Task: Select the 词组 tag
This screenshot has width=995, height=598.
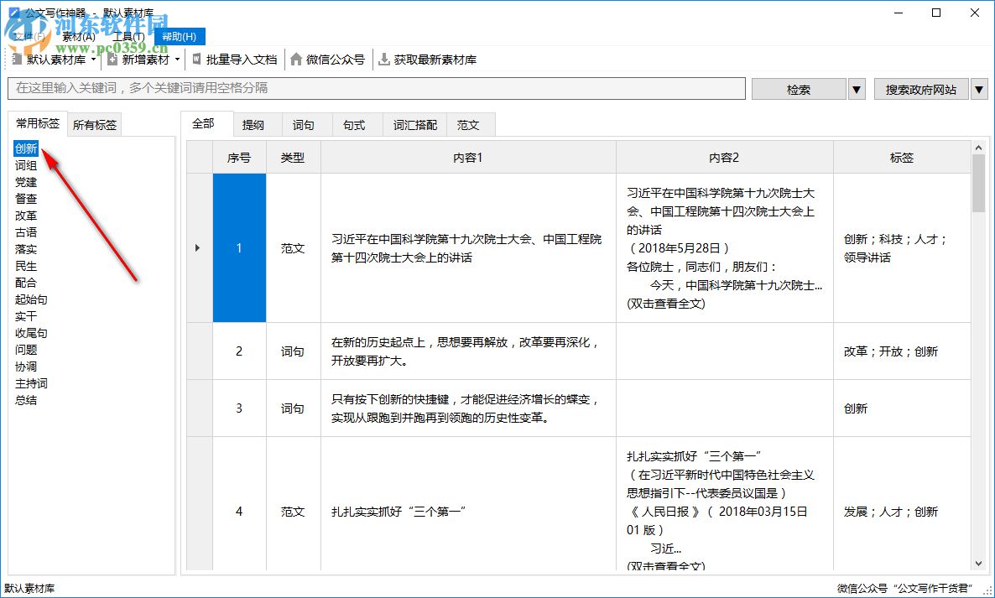Action: pos(26,165)
